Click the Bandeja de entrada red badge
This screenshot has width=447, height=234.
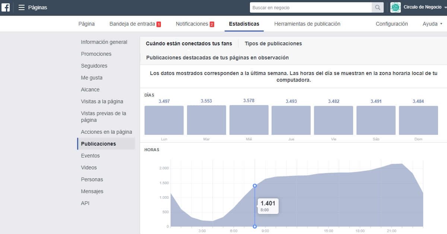[159, 24]
